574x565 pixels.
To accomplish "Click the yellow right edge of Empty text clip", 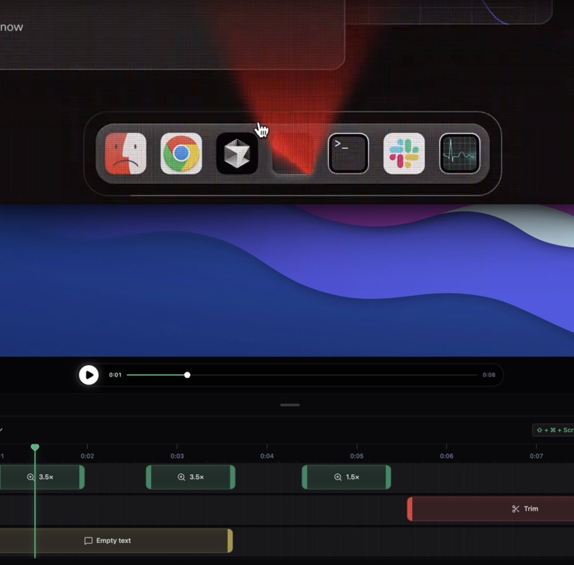I will coord(230,541).
